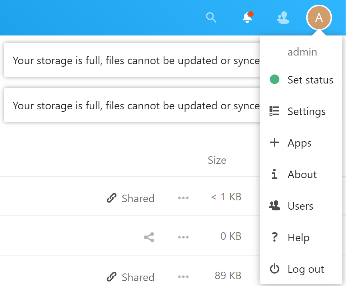Open the contacts menu icon

click(283, 17)
